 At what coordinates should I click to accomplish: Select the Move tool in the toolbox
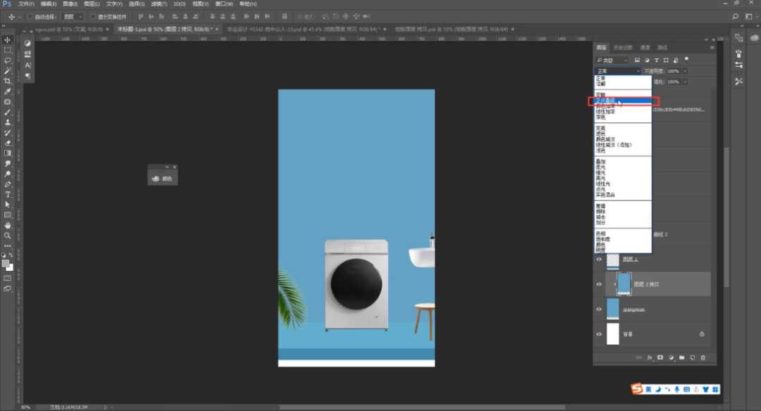click(8, 40)
